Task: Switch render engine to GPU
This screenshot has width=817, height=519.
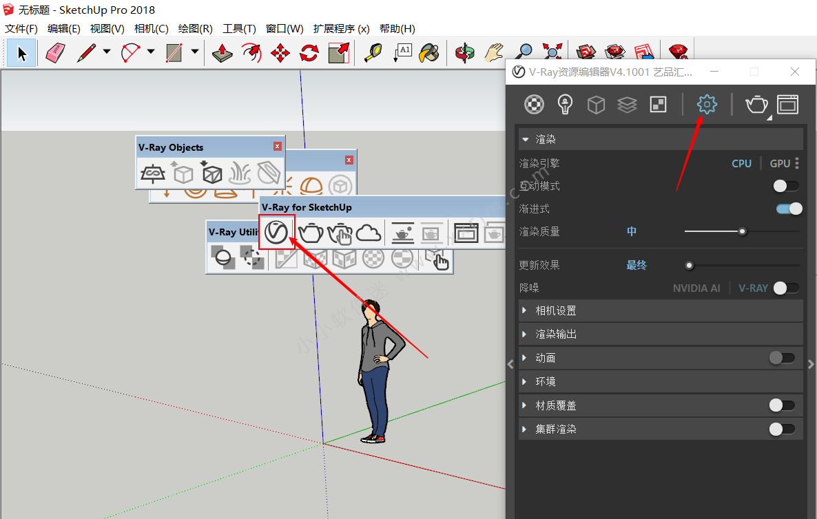Action: 780,163
